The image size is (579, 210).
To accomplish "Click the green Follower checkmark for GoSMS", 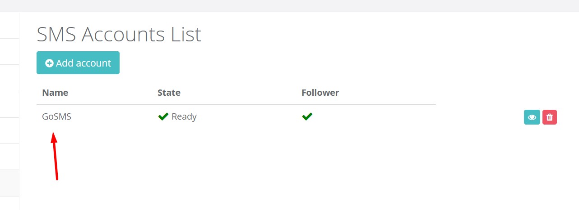I will click(307, 117).
